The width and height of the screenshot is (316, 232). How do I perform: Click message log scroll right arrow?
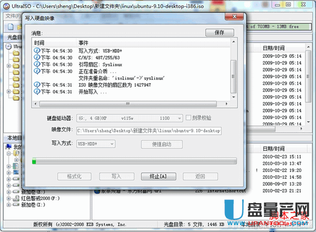click(226, 104)
